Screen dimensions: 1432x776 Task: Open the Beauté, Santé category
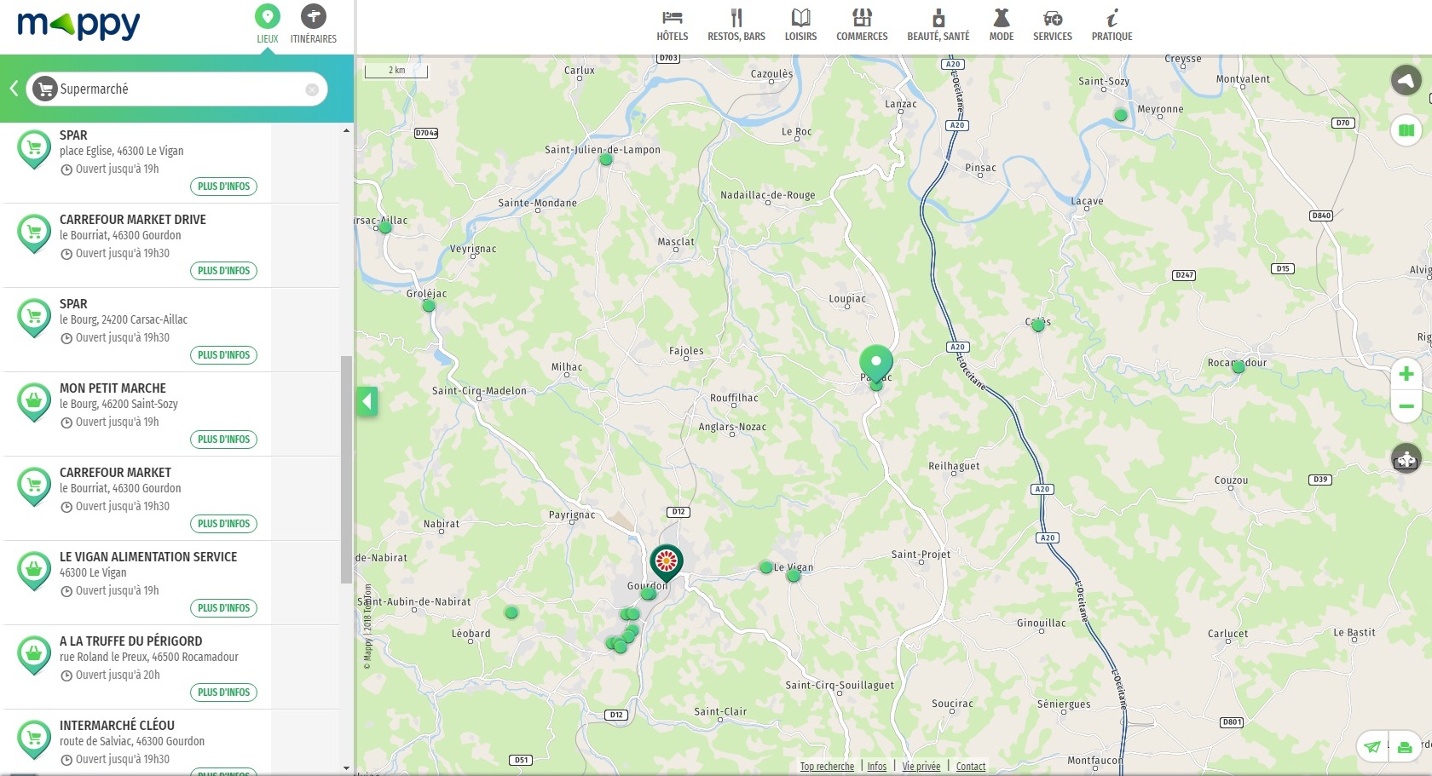coord(938,25)
